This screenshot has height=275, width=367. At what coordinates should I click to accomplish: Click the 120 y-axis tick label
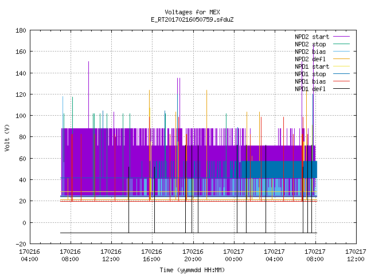coord(21,95)
